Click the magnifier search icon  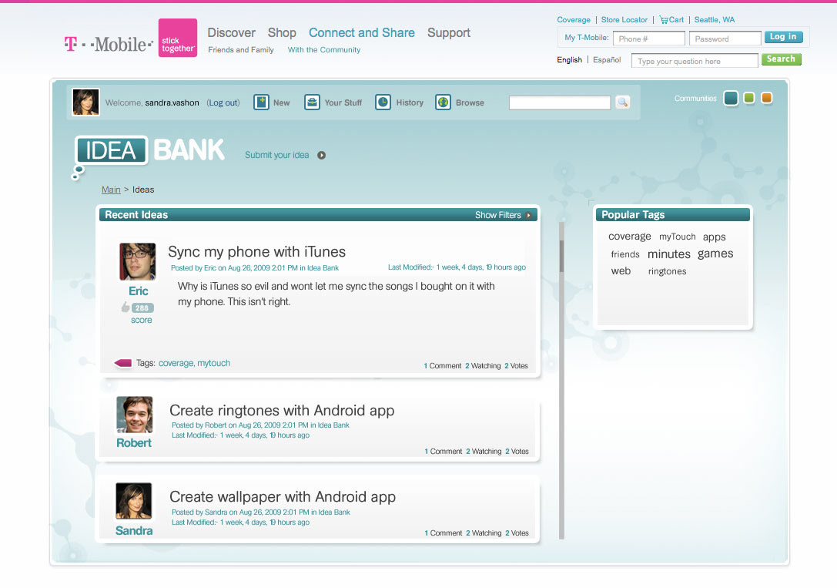622,102
